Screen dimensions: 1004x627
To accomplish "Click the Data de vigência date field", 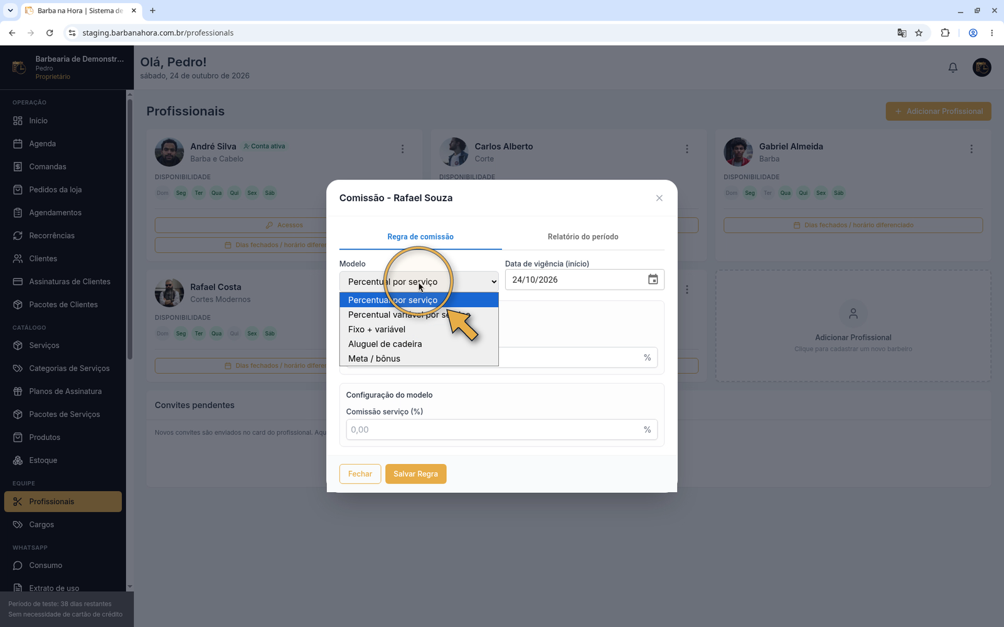I will (x=584, y=280).
